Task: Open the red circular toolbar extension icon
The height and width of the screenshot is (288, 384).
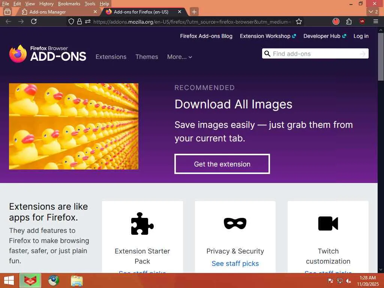Action: 336,21
